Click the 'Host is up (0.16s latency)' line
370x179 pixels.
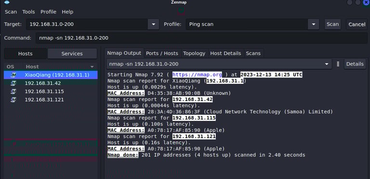coord(149,142)
